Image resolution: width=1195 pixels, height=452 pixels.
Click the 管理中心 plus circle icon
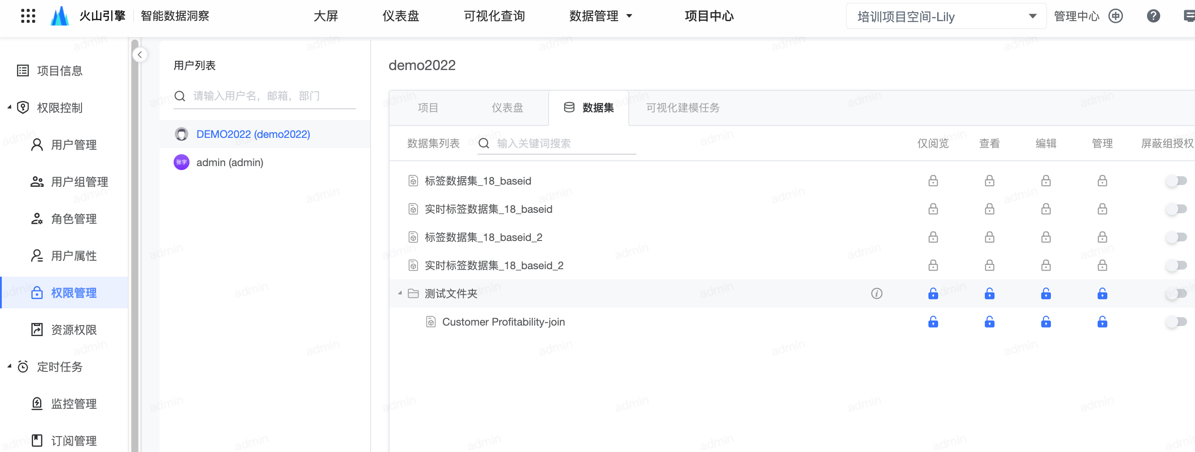tap(1116, 16)
